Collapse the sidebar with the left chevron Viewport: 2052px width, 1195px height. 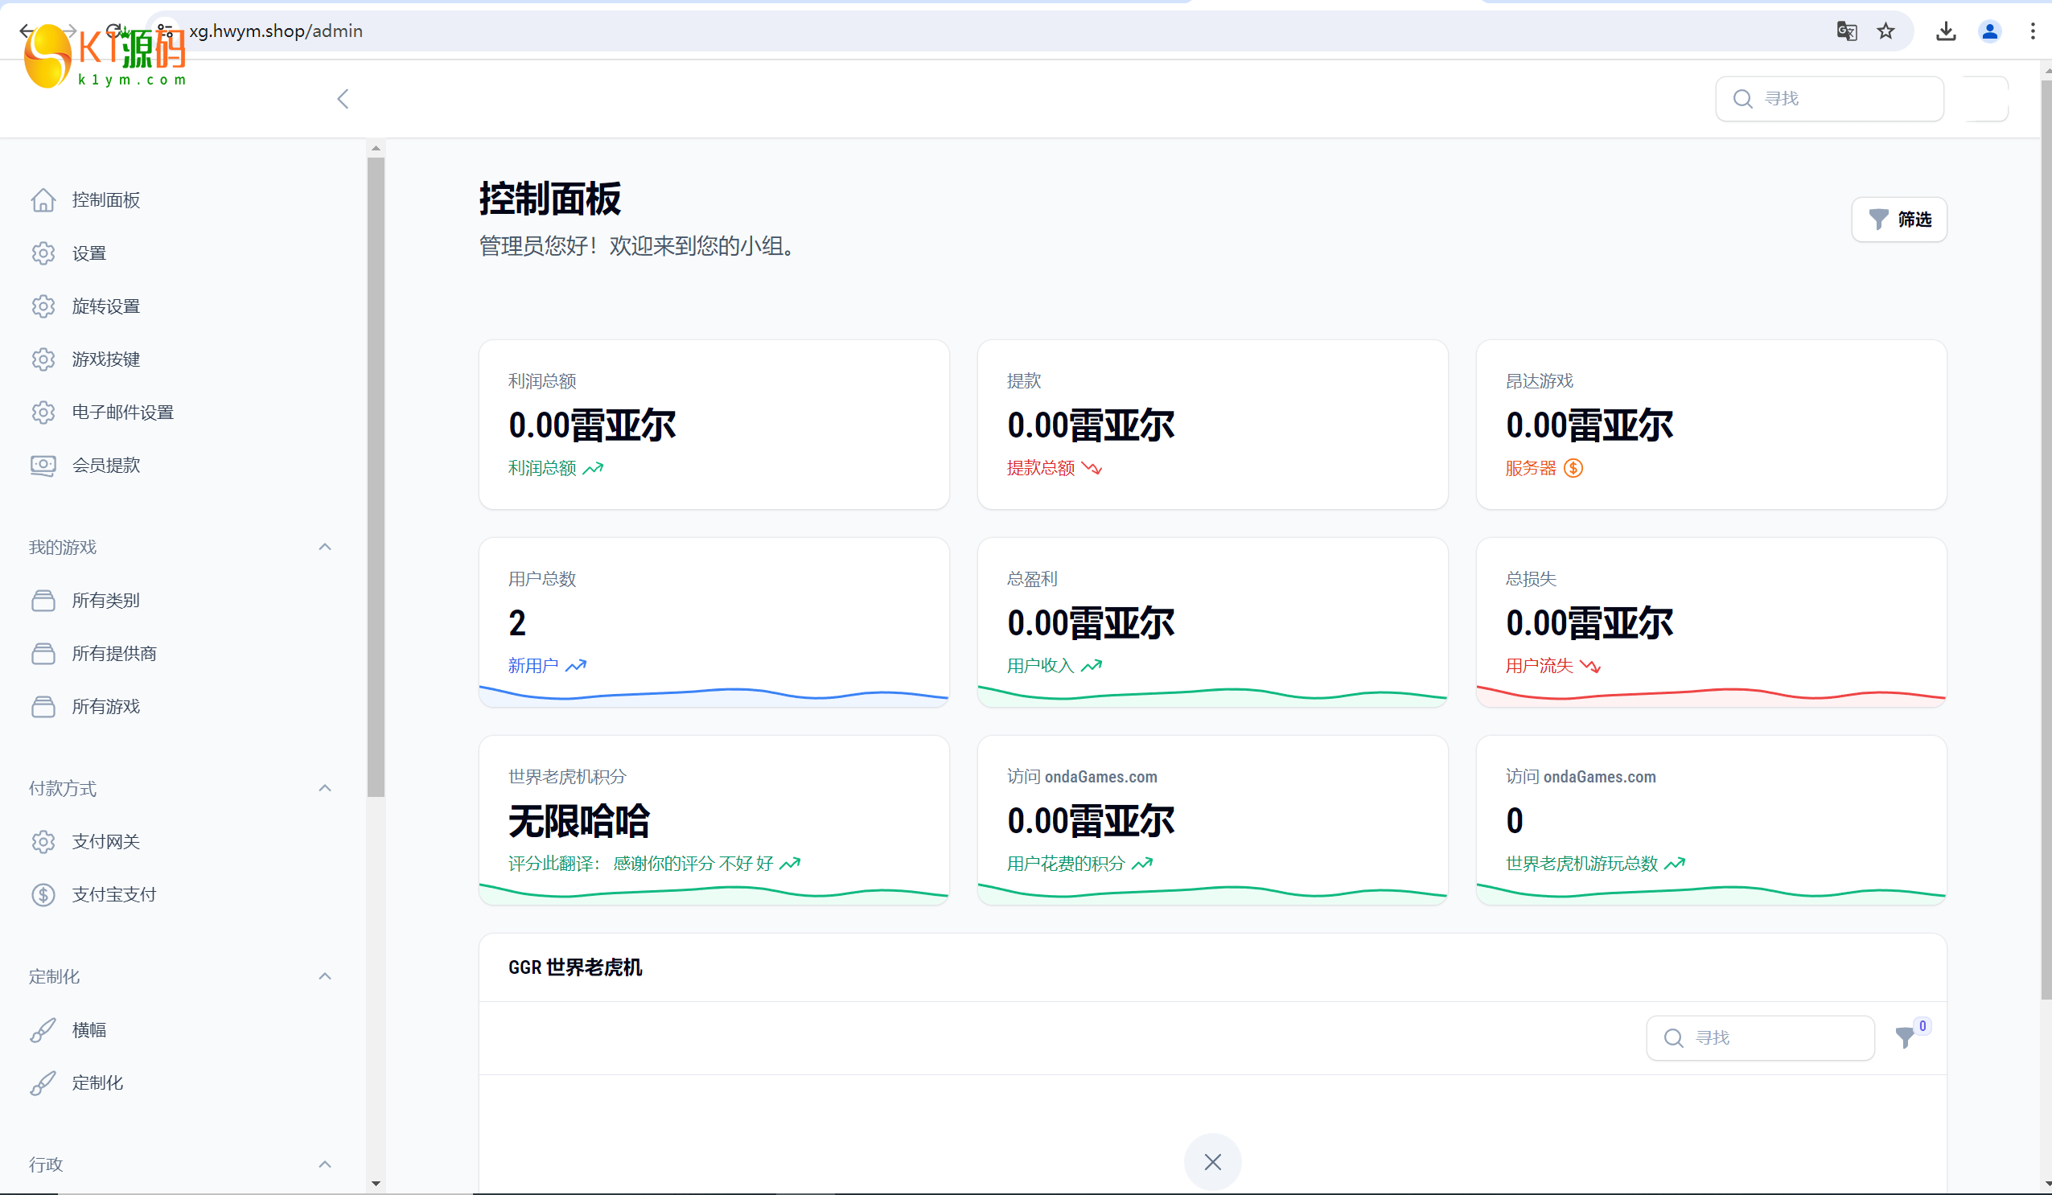click(343, 99)
